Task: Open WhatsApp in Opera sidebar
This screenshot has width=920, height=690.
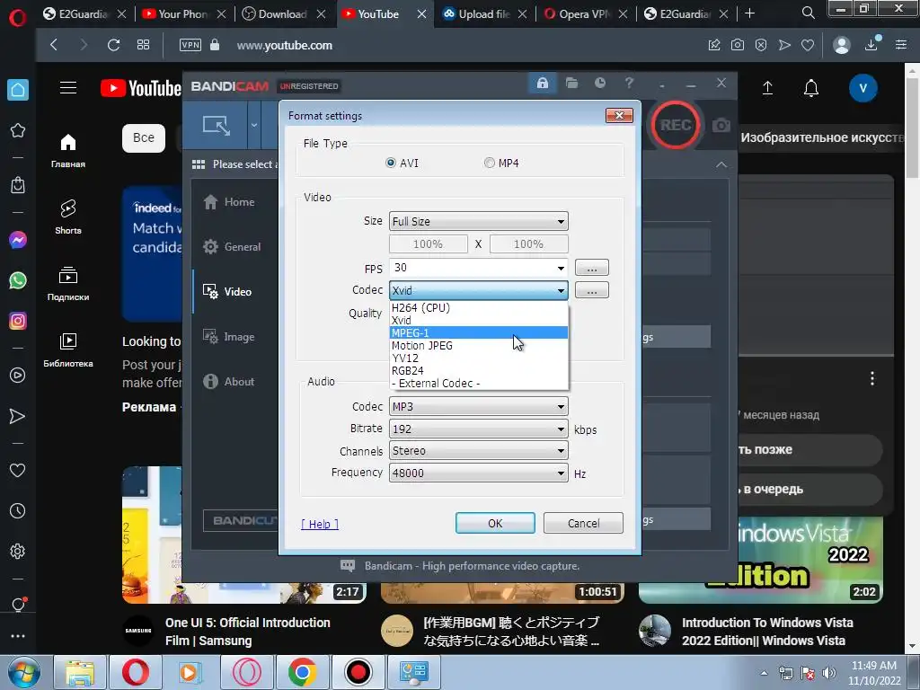Action: pyautogui.click(x=18, y=280)
